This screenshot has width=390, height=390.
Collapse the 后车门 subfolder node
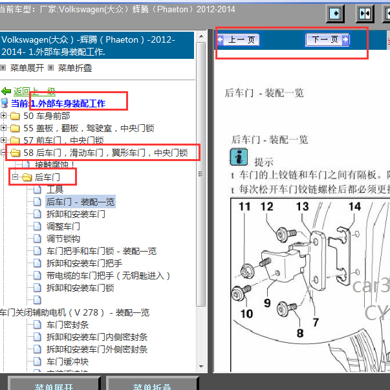coord(16,177)
